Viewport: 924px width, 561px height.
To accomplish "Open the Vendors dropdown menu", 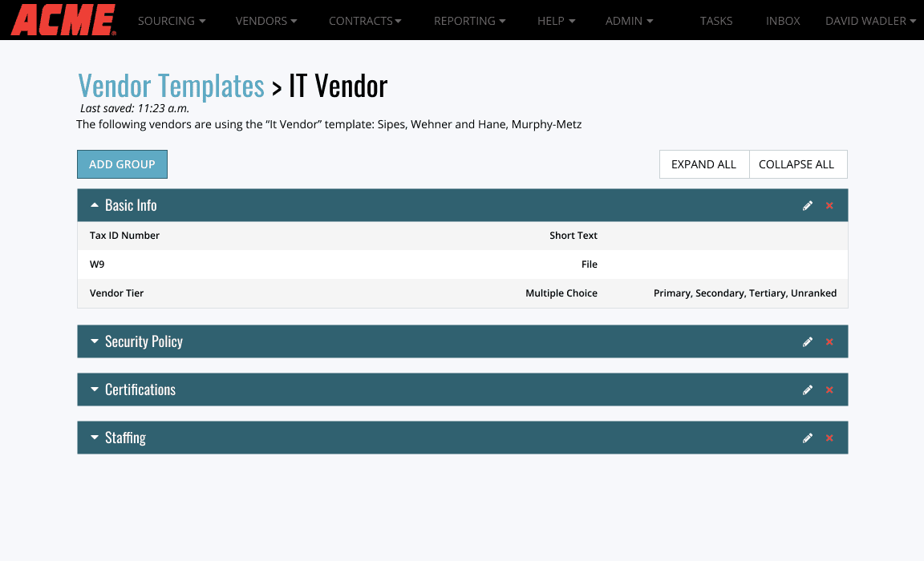I will point(266,21).
